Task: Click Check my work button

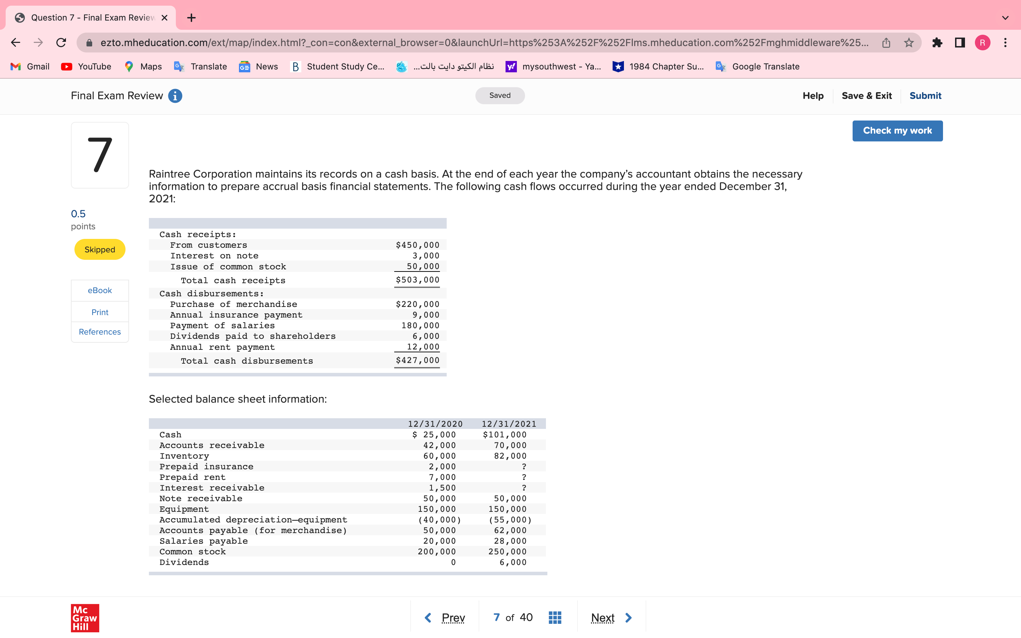Action: coord(897,131)
